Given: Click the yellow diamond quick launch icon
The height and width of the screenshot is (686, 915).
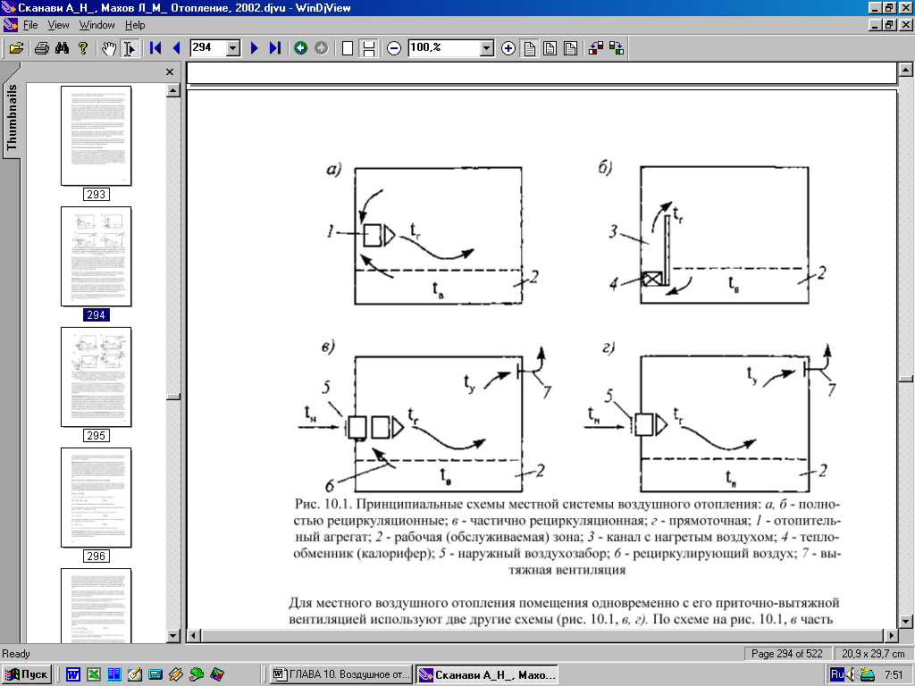Looking at the screenshot, I should pos(176,675).
